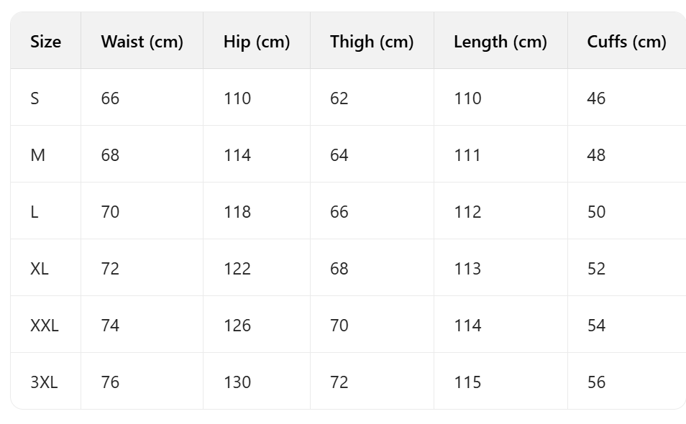This screenshot has height=424, width=686.
Task: Click the Waist (cm) column header
Action: click(x=142, y=42)
